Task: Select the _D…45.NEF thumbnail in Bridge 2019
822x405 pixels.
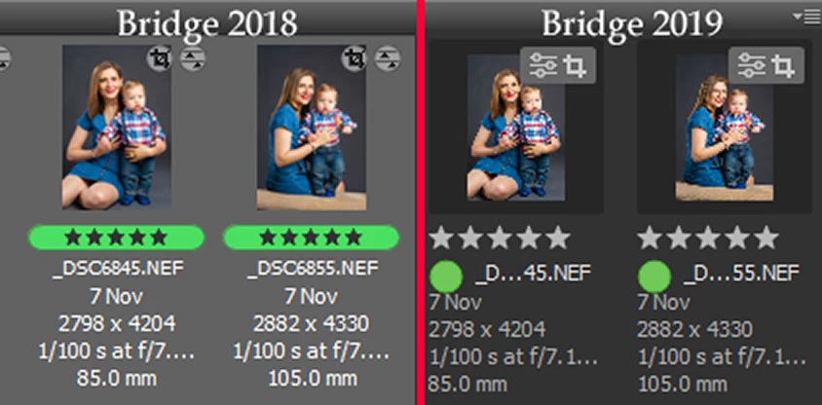Action: pos(516,128)
